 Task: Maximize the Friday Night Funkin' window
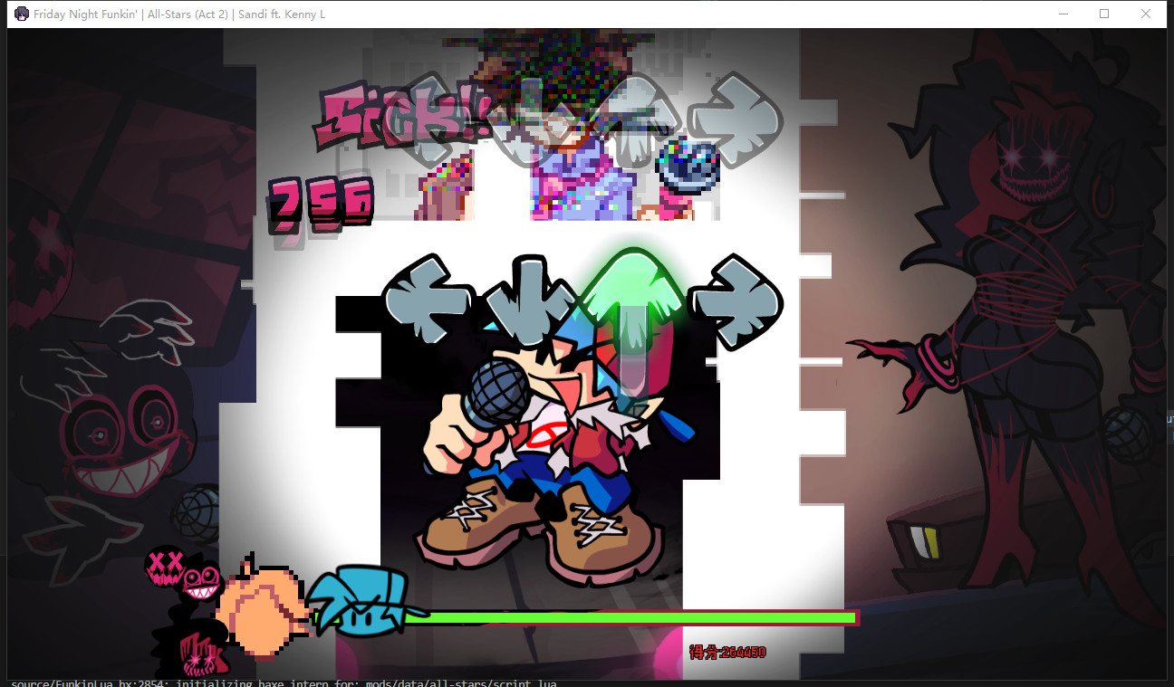tap(1104, 14)
